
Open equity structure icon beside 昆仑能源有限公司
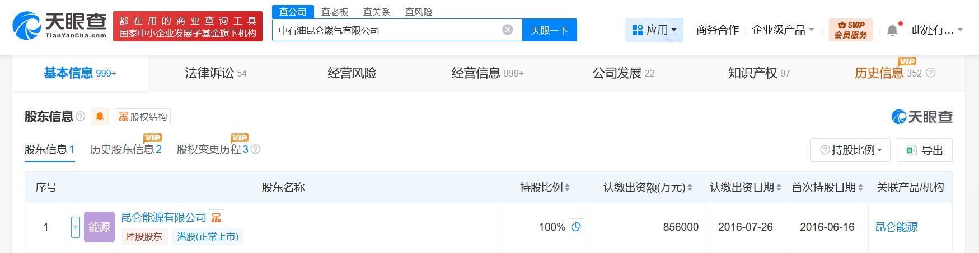pos(216,218)
